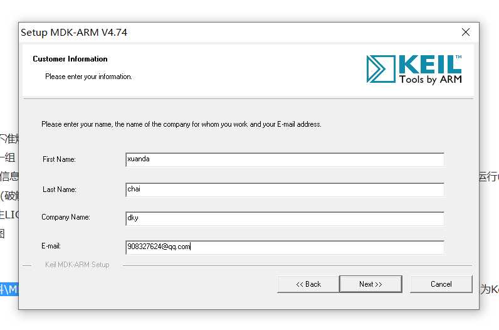
Task: Click the Last Name label
Action: tap(59, 189)
